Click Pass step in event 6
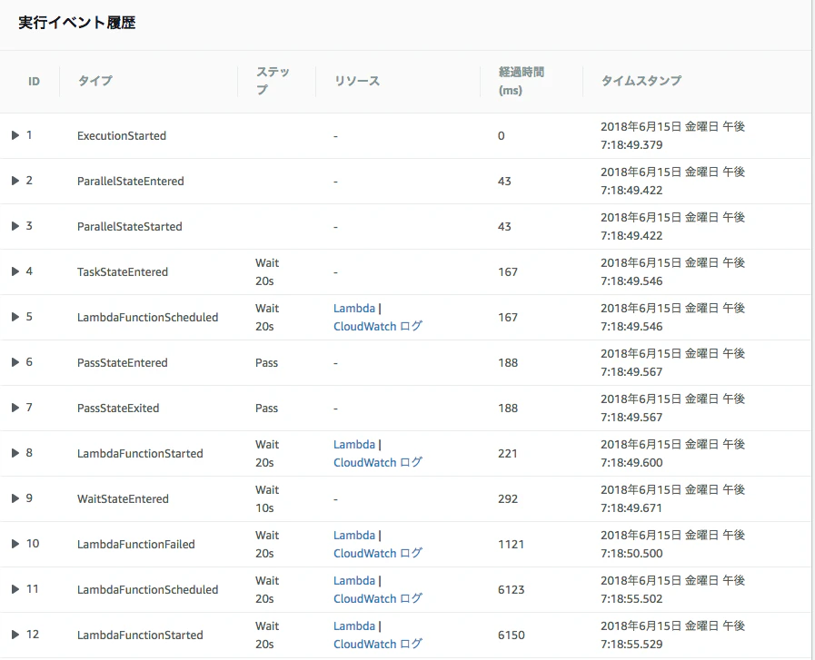Viewport: 815px width, 660px height. (266, 363)
